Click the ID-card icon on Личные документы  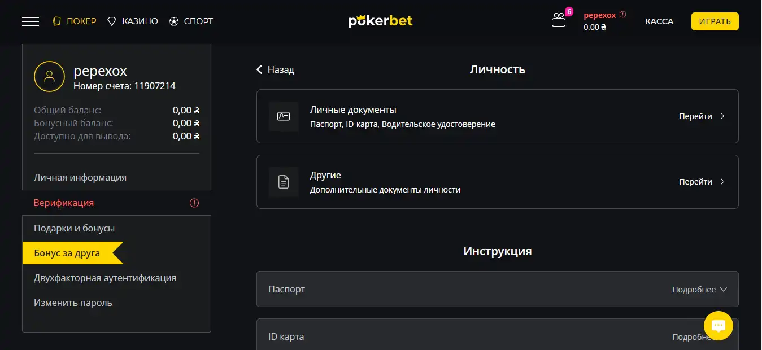pyautogui.click(x=284, y=116)
